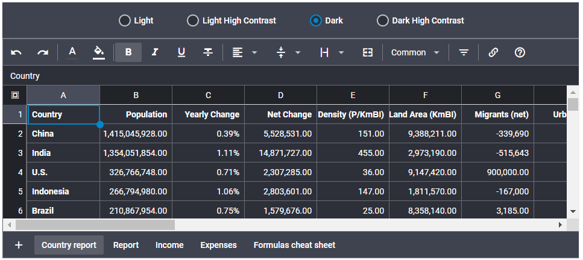Open the Common number format dropdown

coord(415,52)
